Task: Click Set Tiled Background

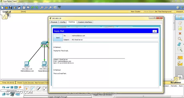Action: point(163,12)
